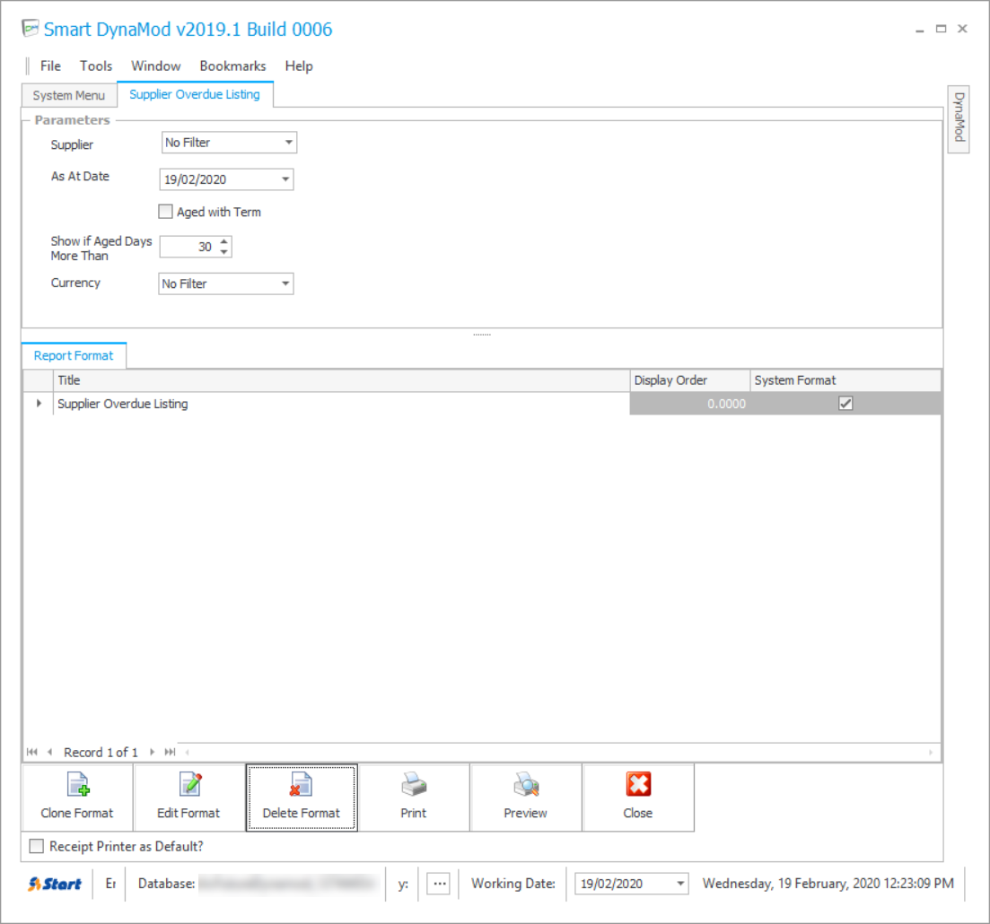This screenshot has width=990, height=924.
Task: Open the Help menu
Action: click(299, 65)
